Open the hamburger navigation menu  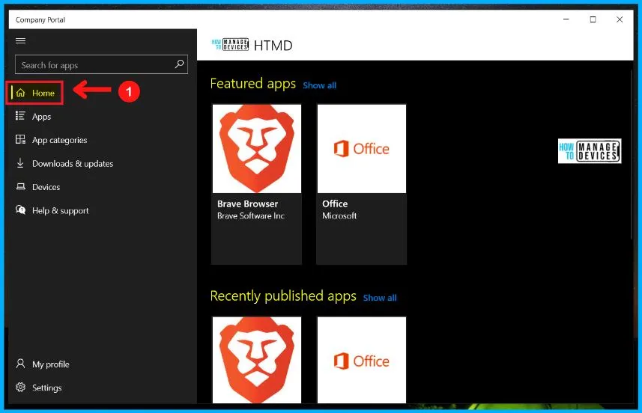tap(20, 40)
